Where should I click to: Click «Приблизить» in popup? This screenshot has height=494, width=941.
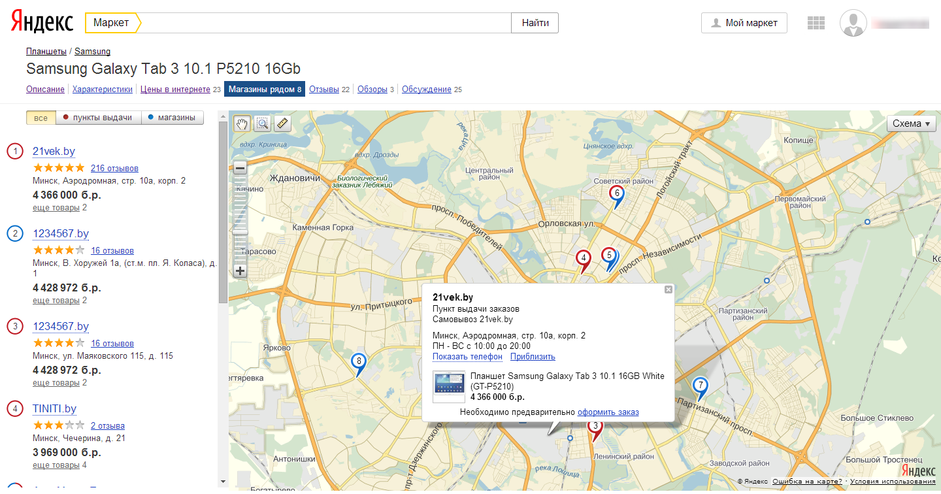(533, 357)
